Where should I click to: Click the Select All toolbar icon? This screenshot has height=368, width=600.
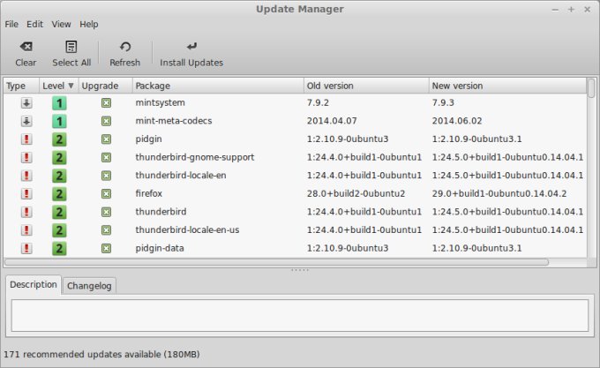pos(71,47)
